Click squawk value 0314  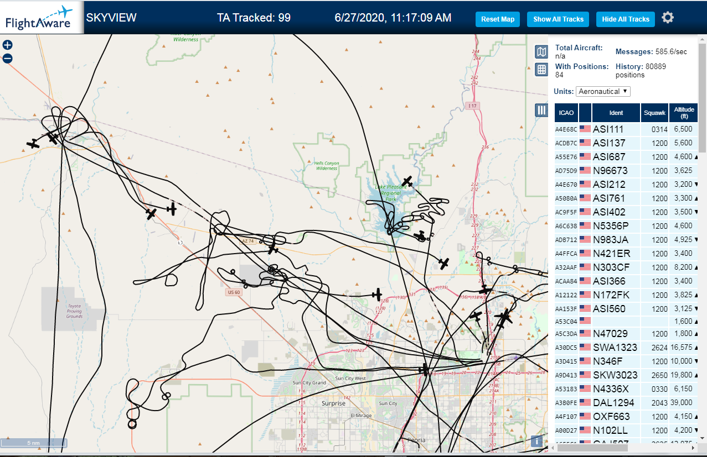[659, 129]
